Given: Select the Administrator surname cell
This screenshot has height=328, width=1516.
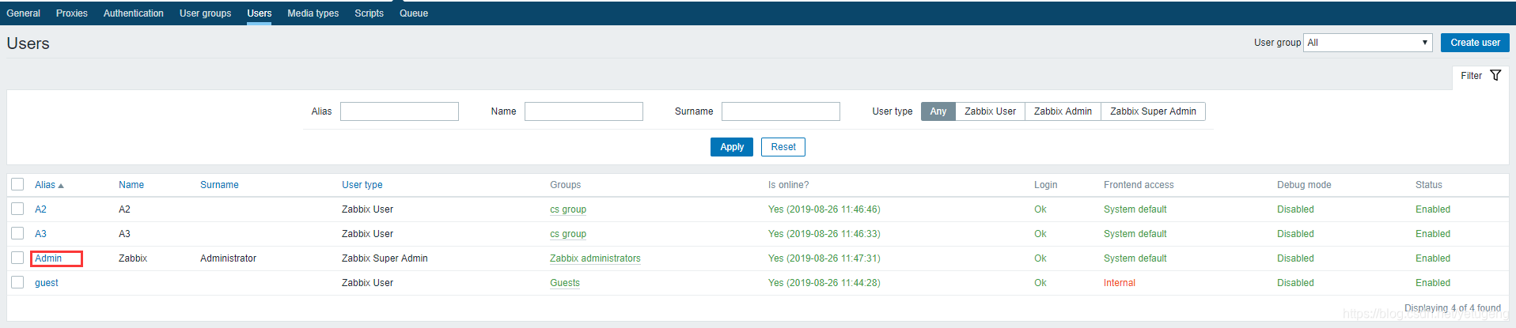Looking at the screenshot, I should [x=228, y=258].
